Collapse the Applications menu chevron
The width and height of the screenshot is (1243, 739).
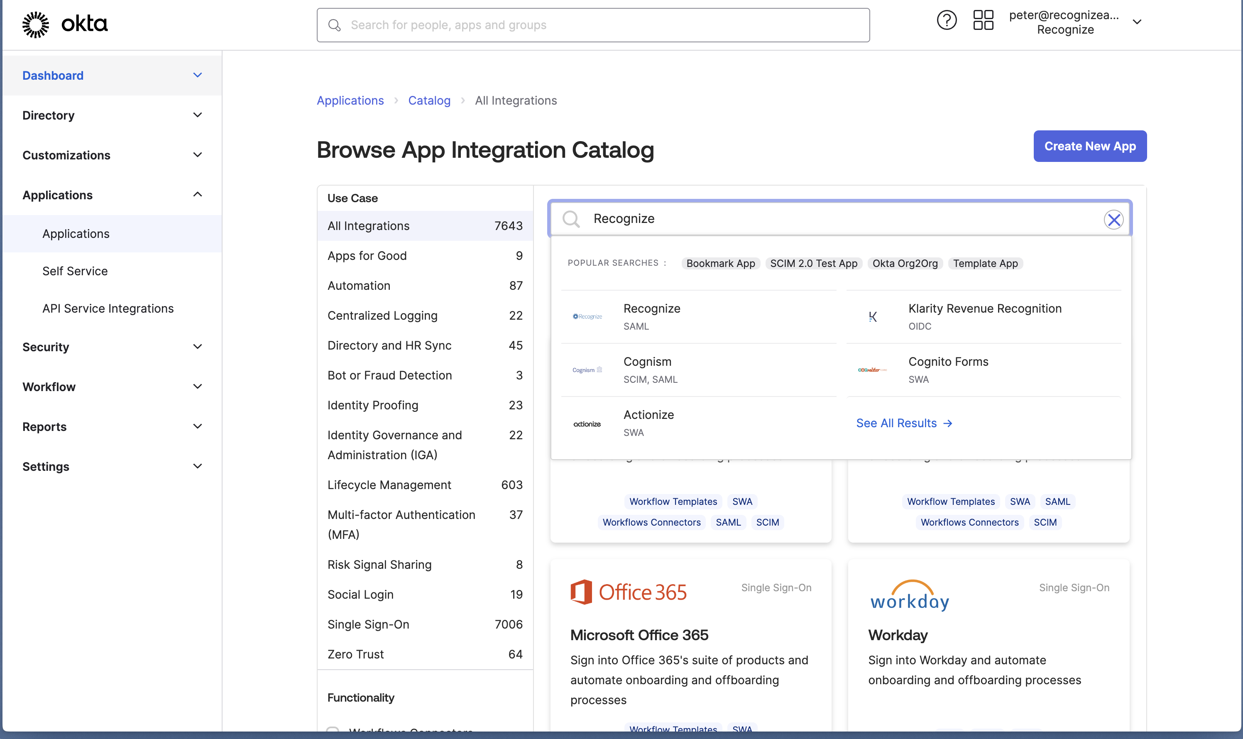(198, 195)
